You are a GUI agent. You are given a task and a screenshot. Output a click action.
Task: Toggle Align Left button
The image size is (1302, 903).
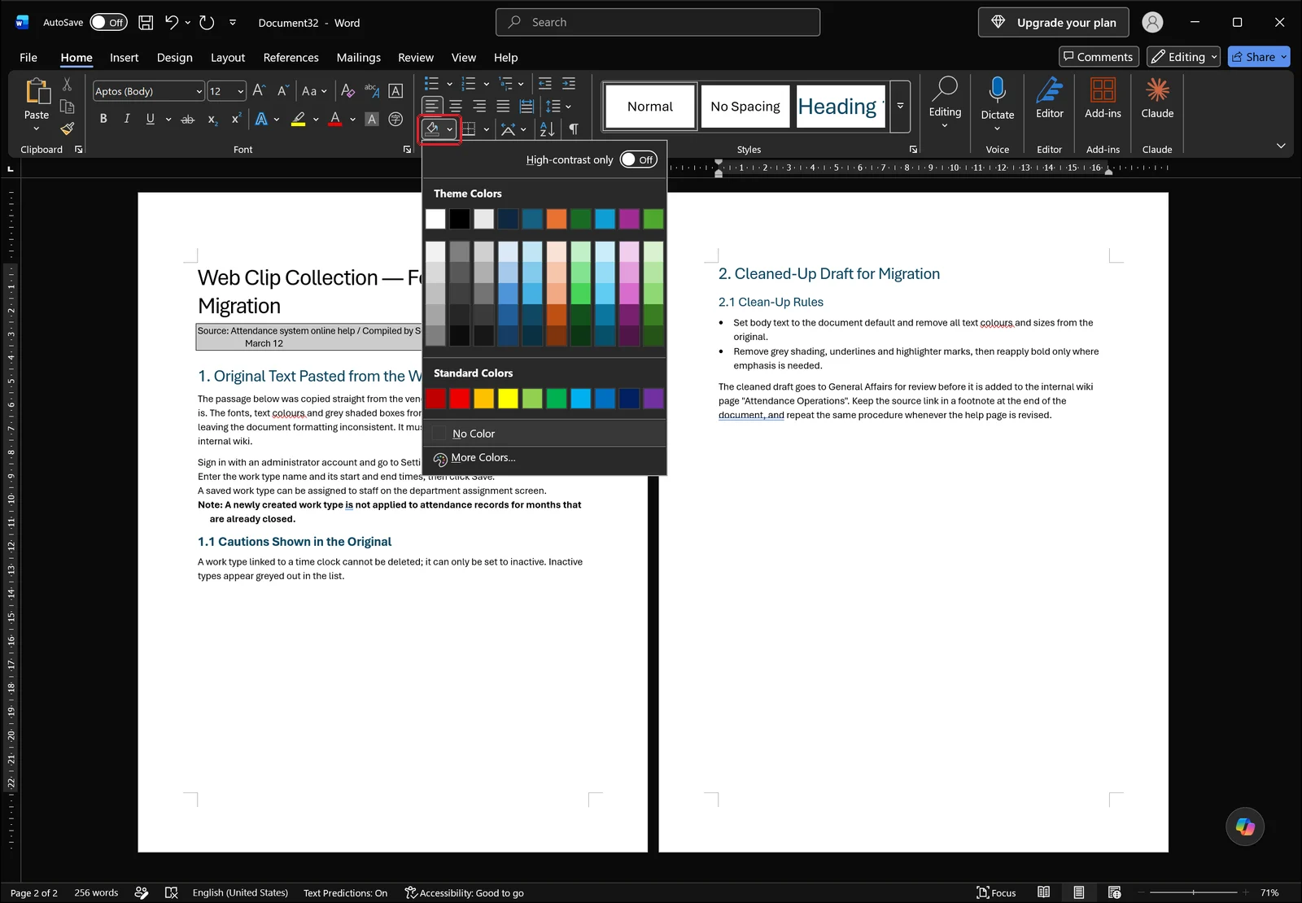pyautogui.click(x=432, y=106)
